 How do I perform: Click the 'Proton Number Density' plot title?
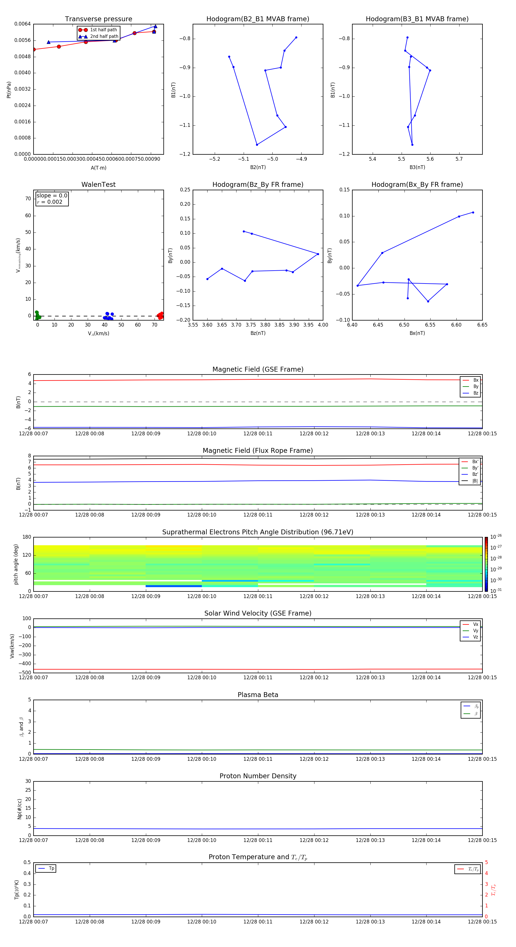258,776
